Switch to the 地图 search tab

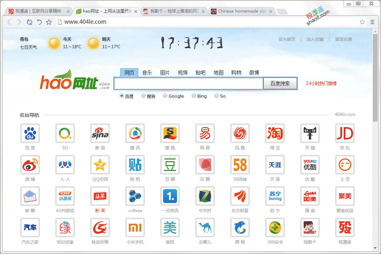click(218, 73)
